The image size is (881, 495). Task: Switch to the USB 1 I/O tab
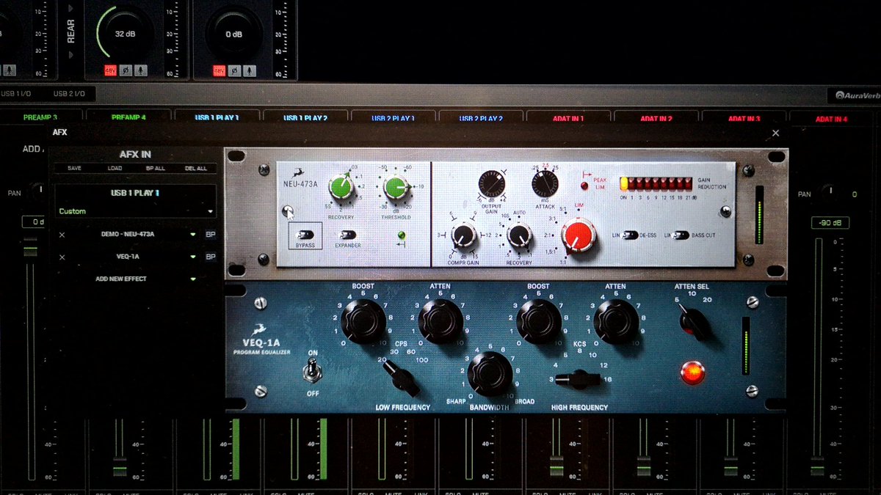click(x=18, y=94)
